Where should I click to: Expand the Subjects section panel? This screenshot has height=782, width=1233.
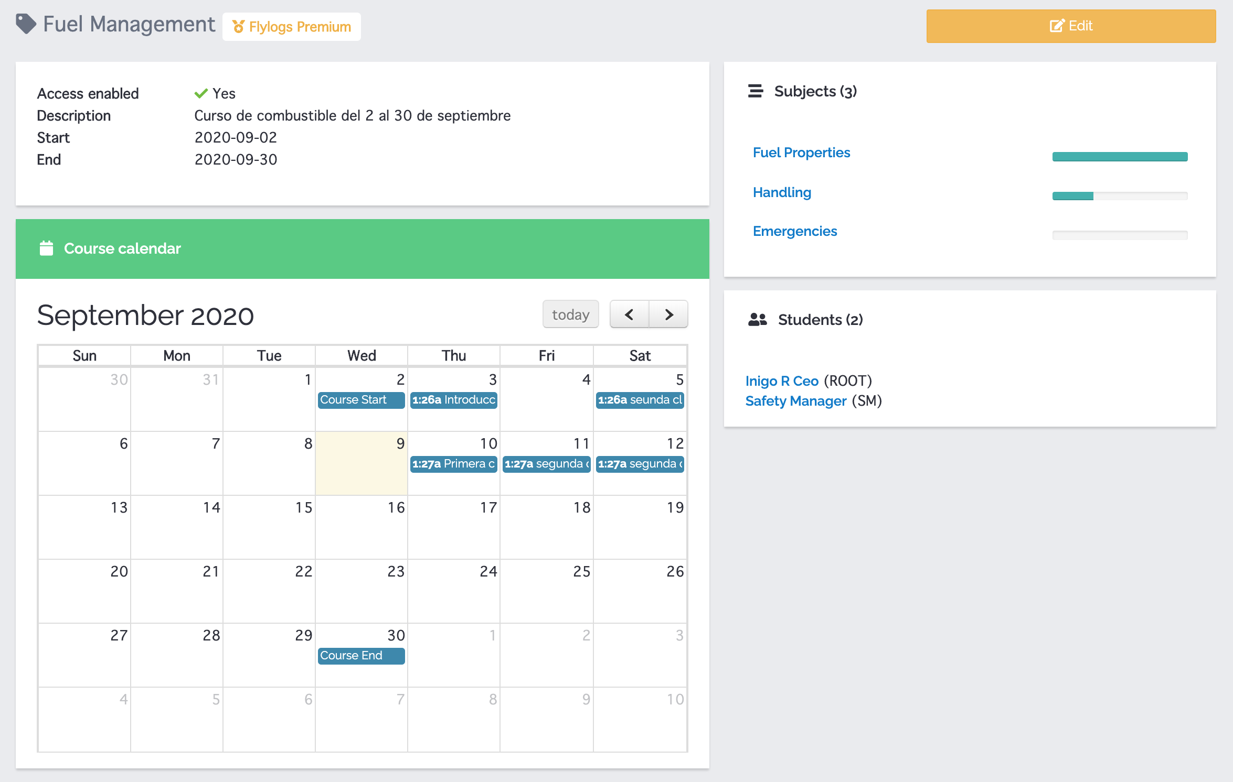pyautogui.click(x=756, y=90)
